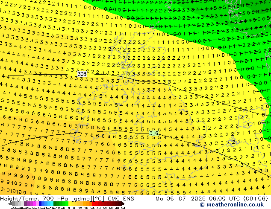Select the purple -42°C legend swatch

[x=25, y=203]
